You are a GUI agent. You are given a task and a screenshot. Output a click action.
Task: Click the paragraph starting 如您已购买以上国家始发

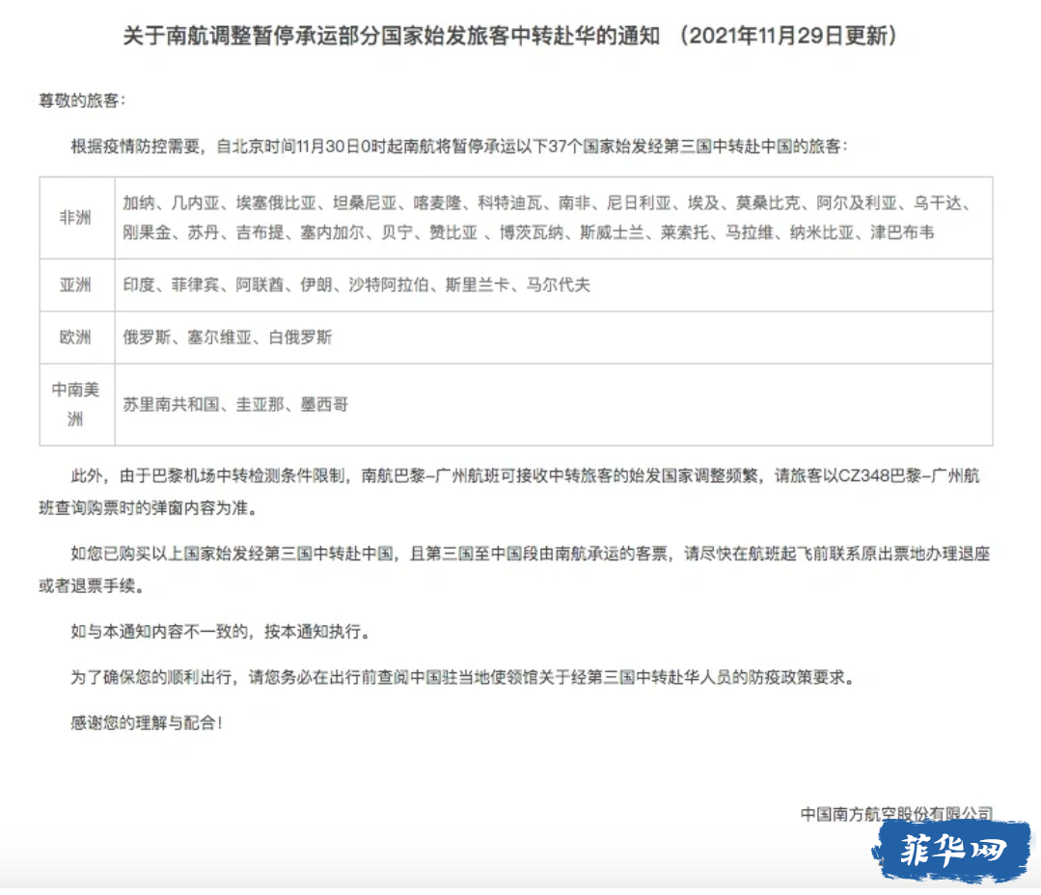click(x=514, y=569)
